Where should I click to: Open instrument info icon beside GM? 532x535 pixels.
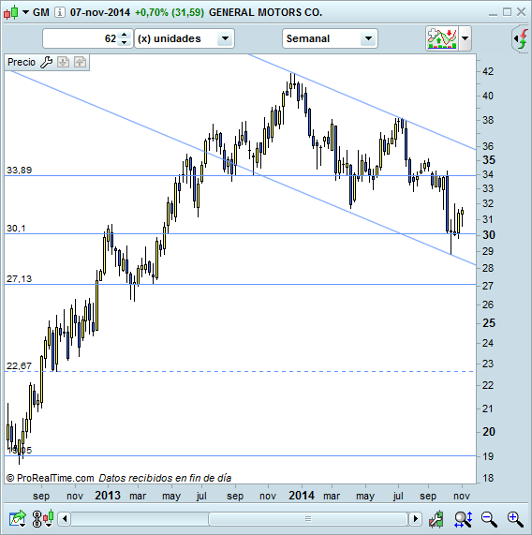(x=60, y=12)
